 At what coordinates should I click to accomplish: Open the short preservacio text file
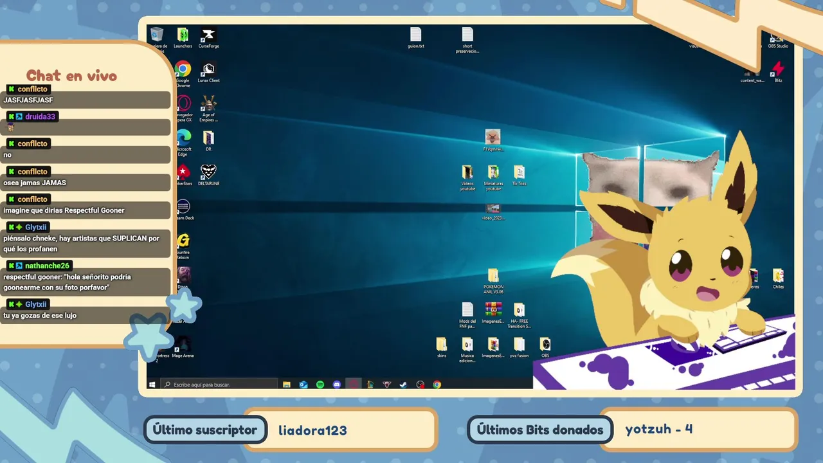(467, 40)
